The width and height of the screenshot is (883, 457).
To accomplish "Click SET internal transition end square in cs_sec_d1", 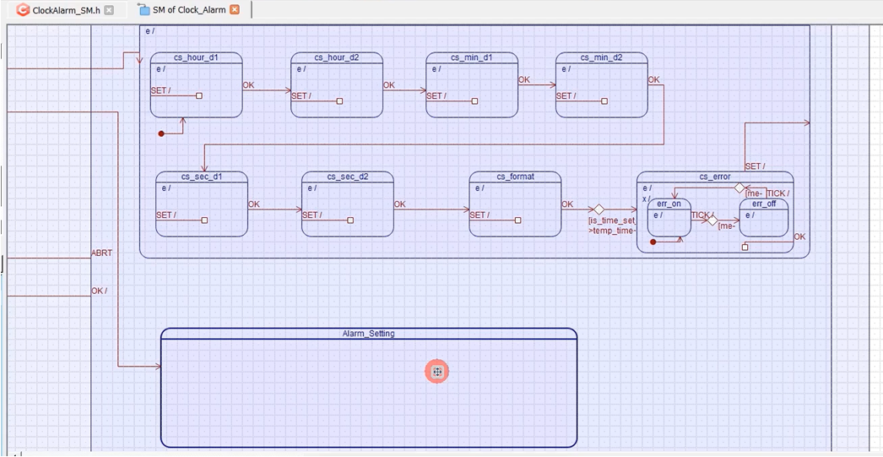I will [x=204, y=220].
